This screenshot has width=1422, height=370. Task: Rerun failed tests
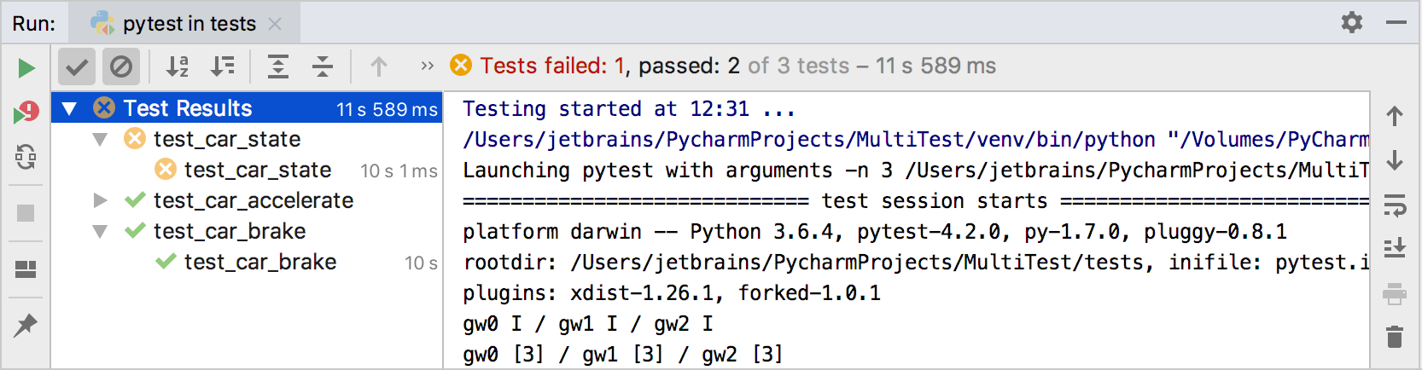pos(26,113)
